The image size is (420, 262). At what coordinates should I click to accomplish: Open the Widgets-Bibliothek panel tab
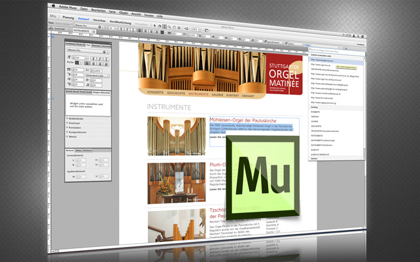point(101,93)
